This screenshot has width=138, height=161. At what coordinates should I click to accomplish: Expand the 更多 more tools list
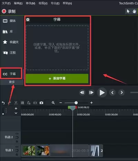coord(12,82)
